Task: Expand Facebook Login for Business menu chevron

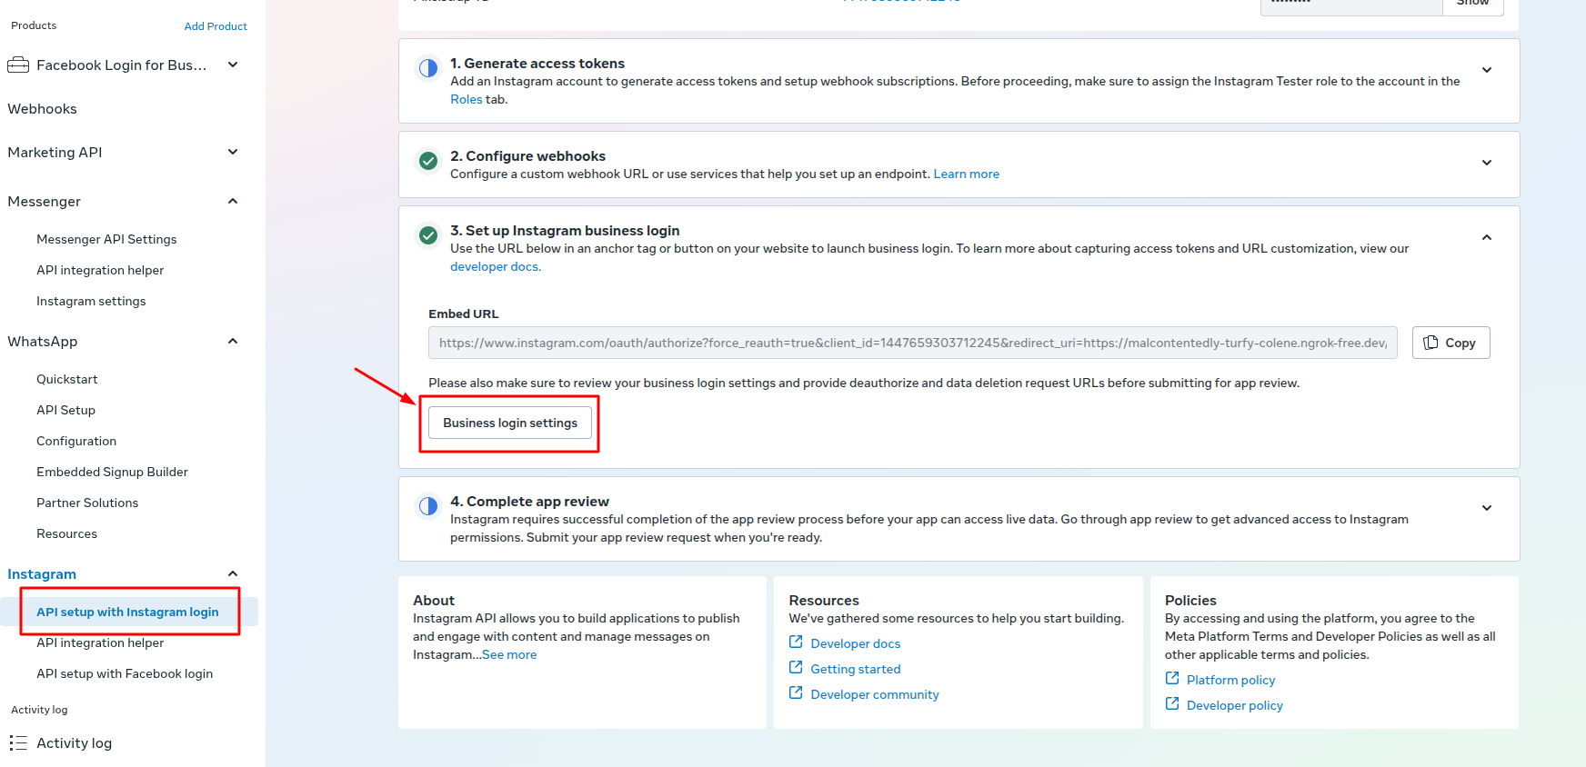Action: [233, 65]
